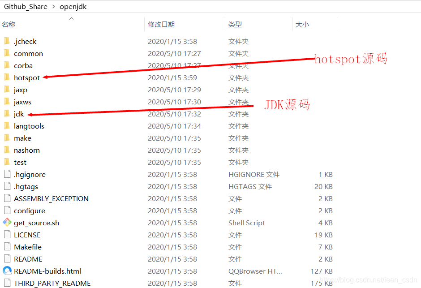Select the ASSEMBLY_EXCEPTION file name
The image size is (421, 288).
point(52,198)
